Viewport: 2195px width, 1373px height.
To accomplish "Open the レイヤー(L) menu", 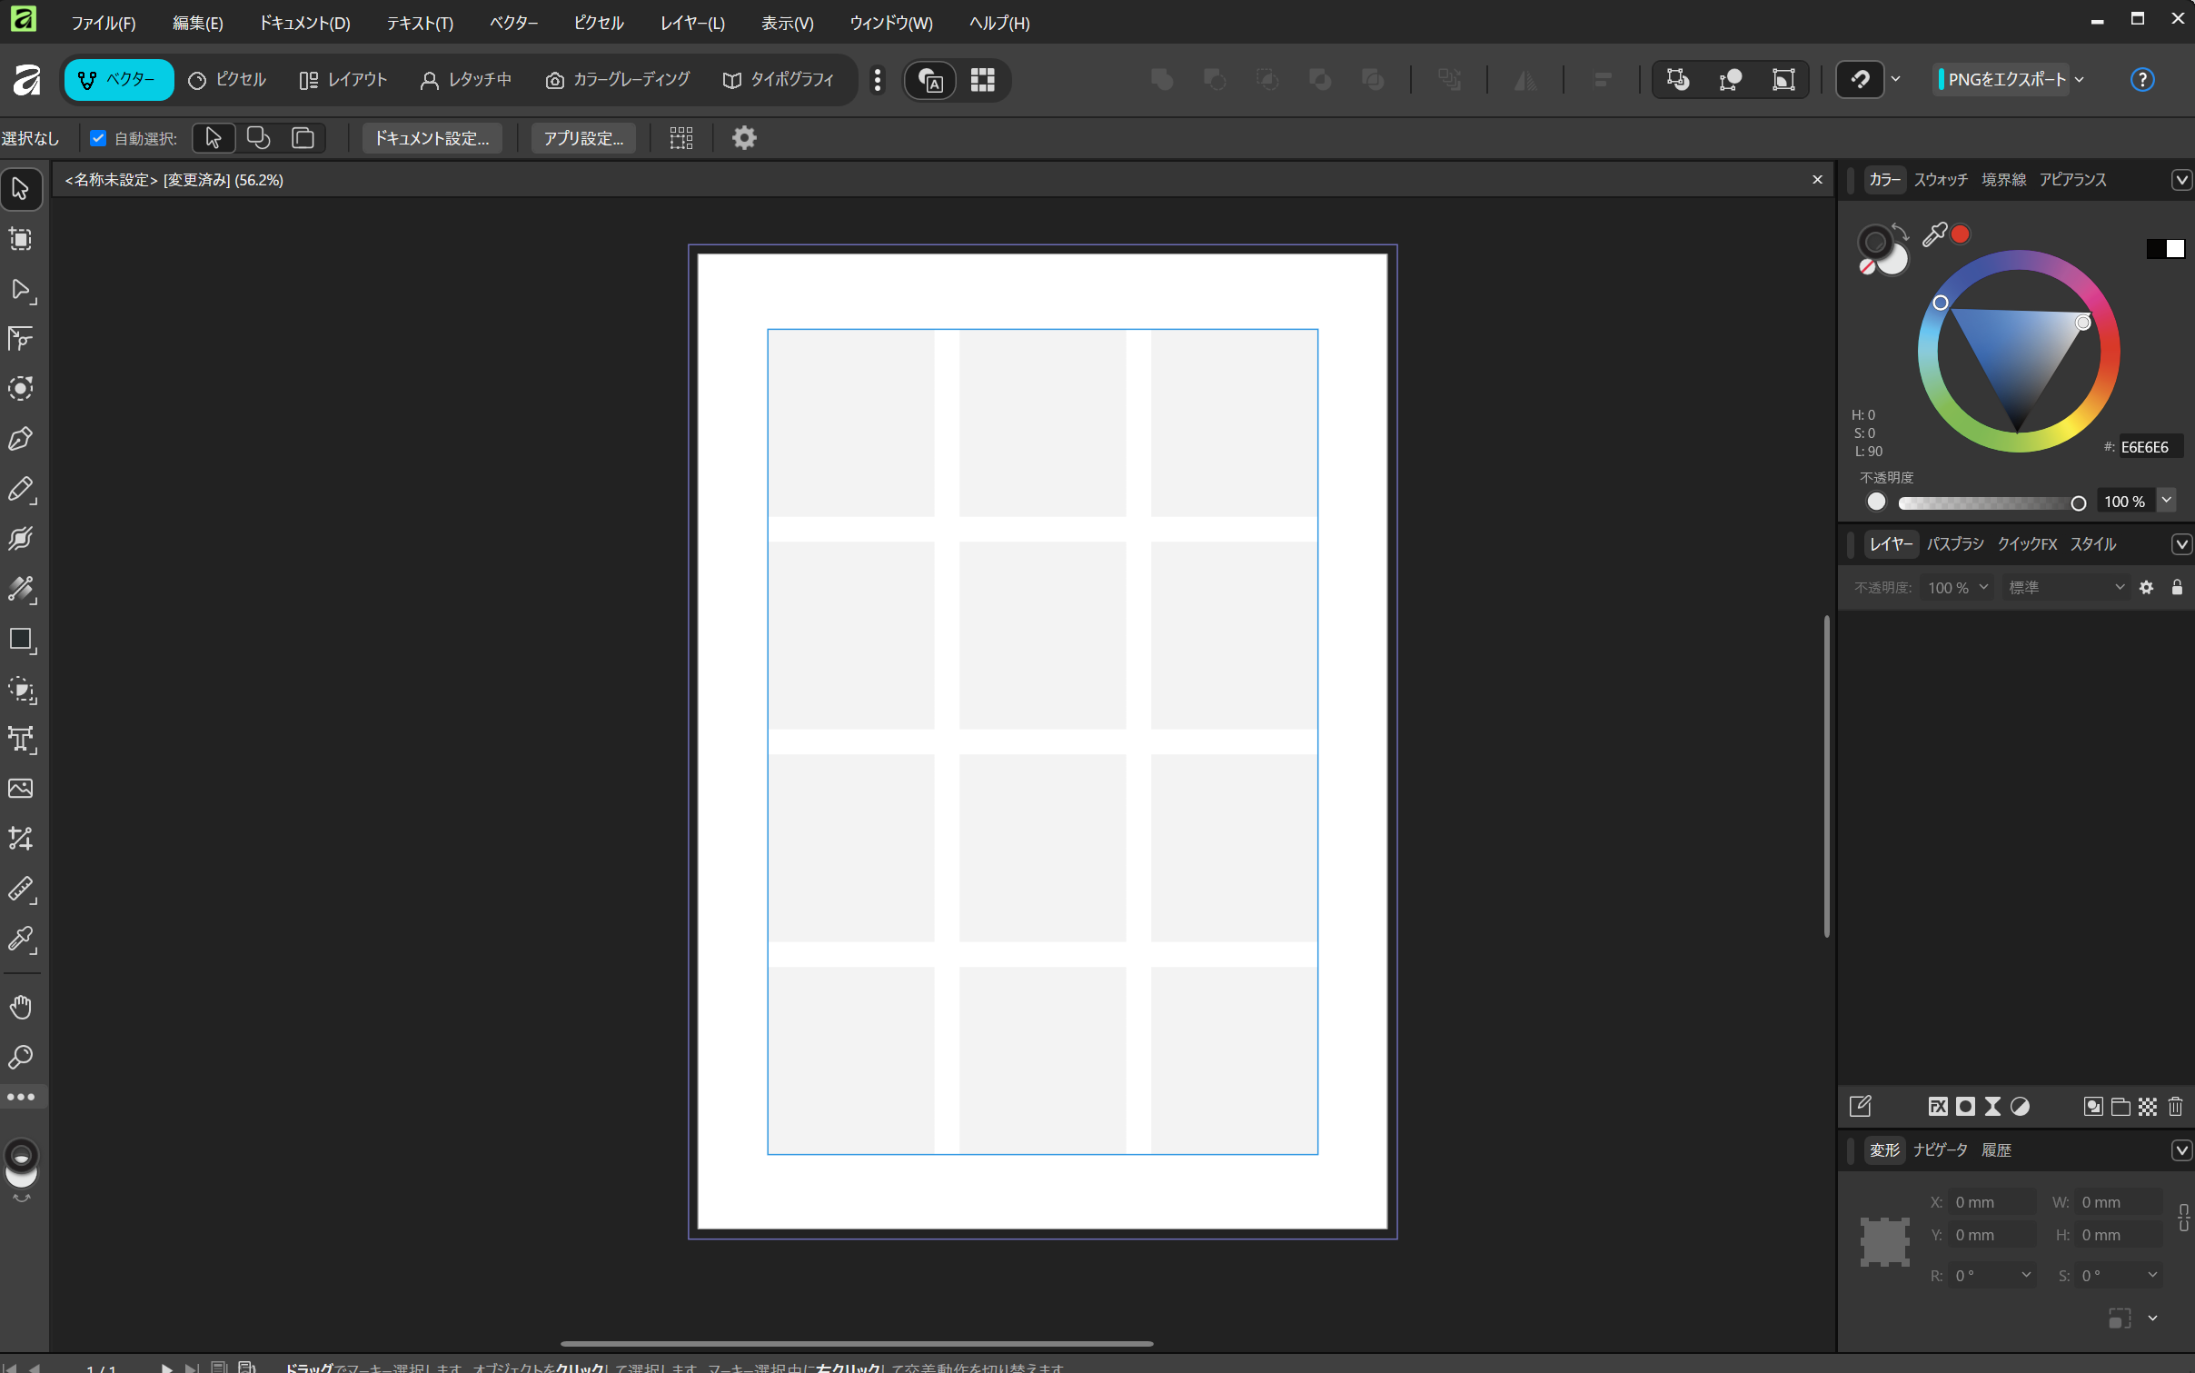I will (x=691, y=23).
